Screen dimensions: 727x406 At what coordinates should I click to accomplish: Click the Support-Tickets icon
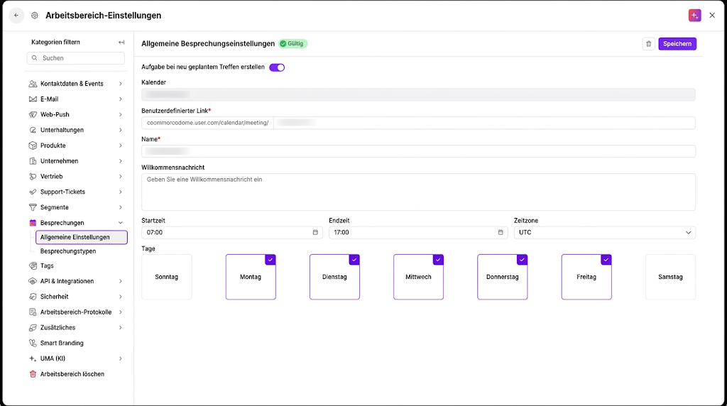[33, 192]
